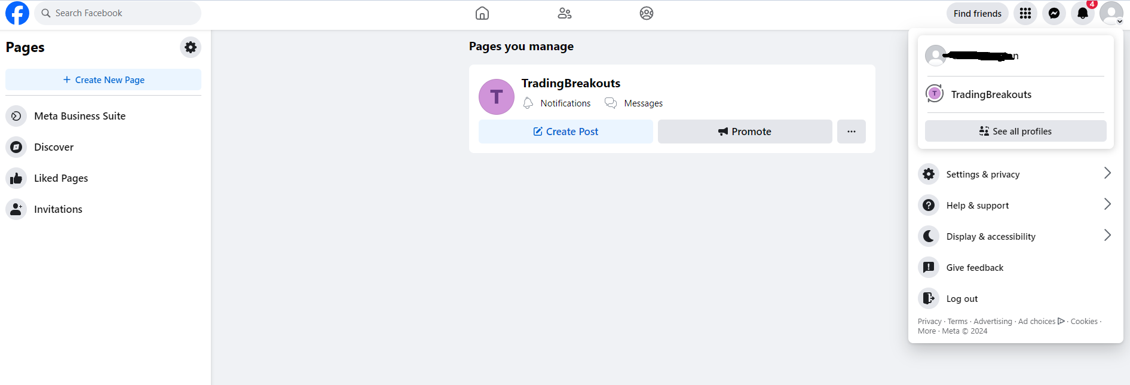Click the personal profile avatar in dropdown
Screen dimensions: 1130x385
point(936,56)
